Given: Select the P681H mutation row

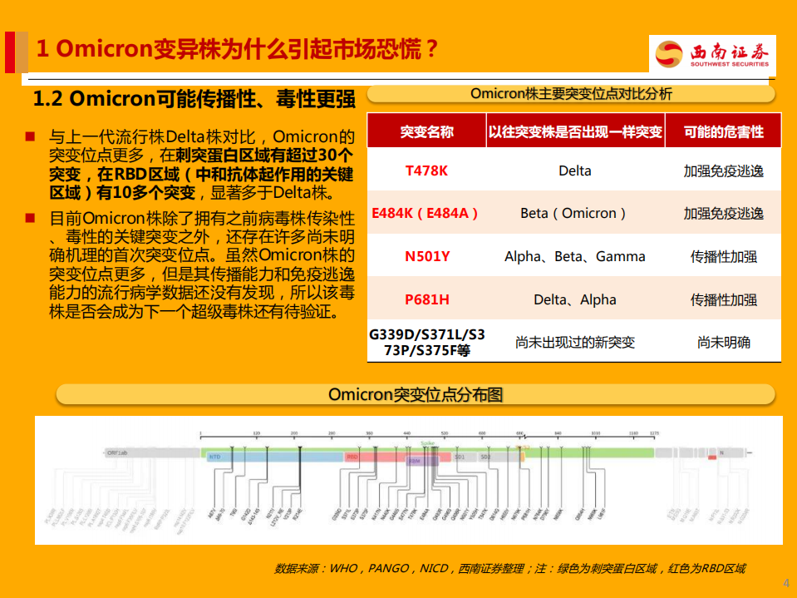Looking at the screenshot, I should click(428, 297).
